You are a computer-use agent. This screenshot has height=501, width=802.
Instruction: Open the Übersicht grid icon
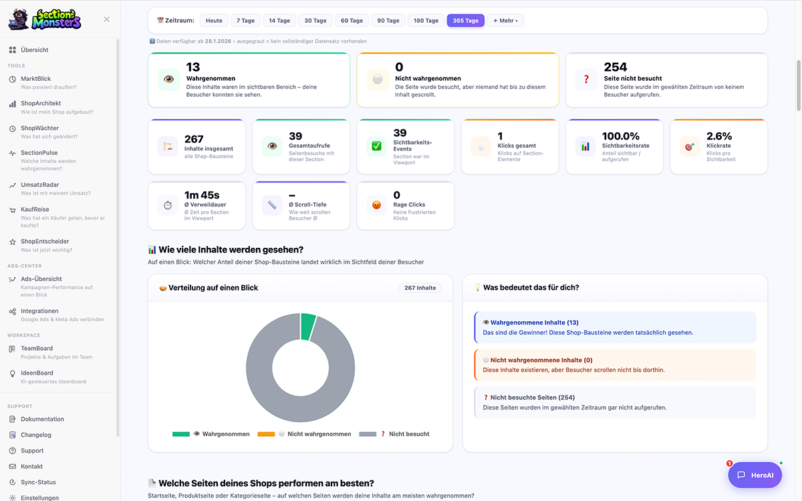tap(13, 50)
